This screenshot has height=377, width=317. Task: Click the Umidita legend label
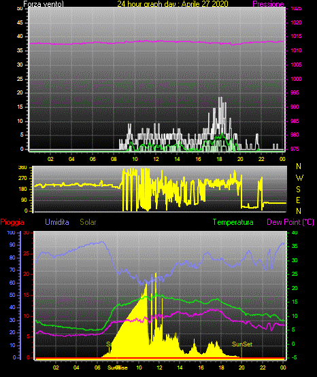(x=57, y=222)
